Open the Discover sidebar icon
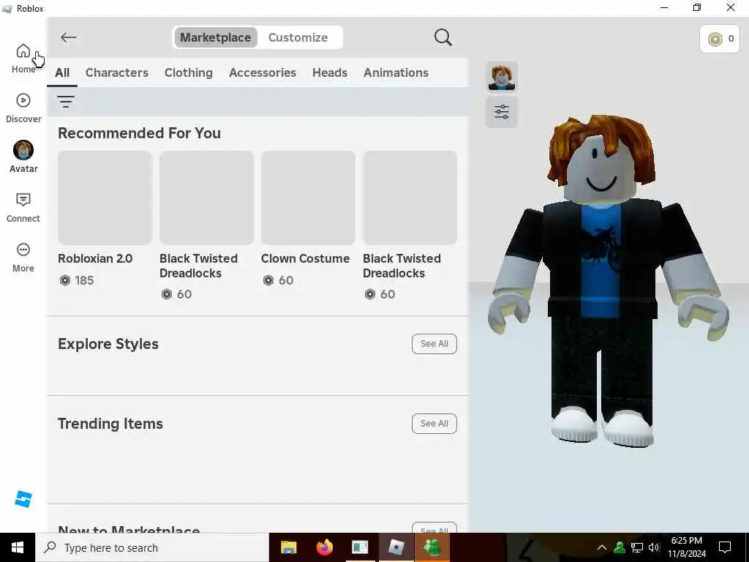 tap(23, 100)
